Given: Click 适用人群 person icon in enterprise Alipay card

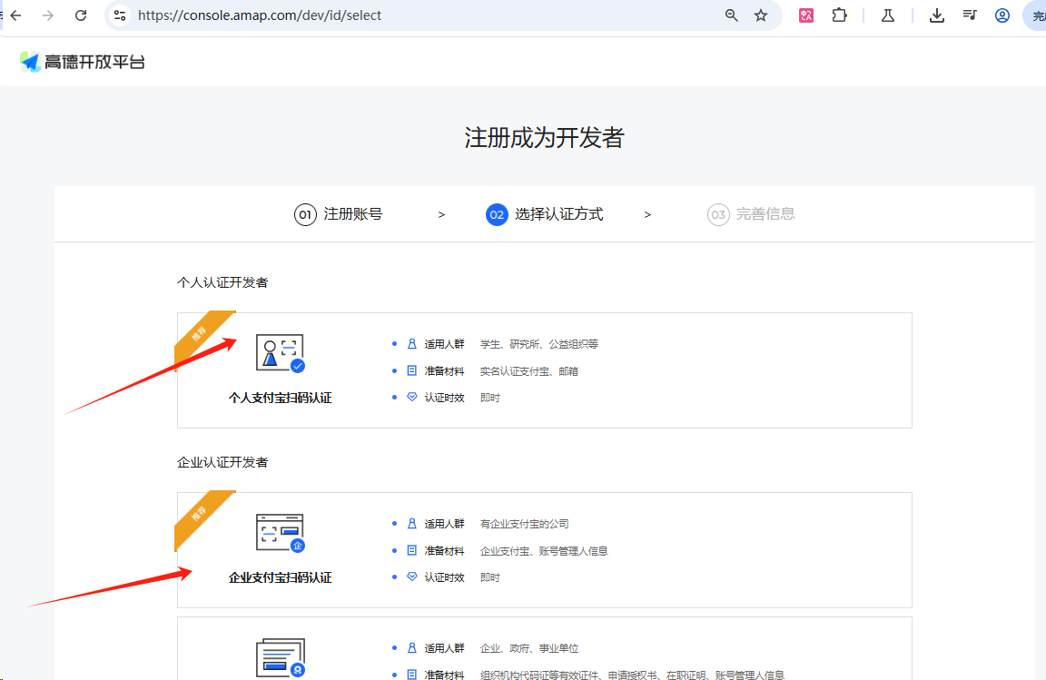Looking at the screenshot, I should point(412,523).
